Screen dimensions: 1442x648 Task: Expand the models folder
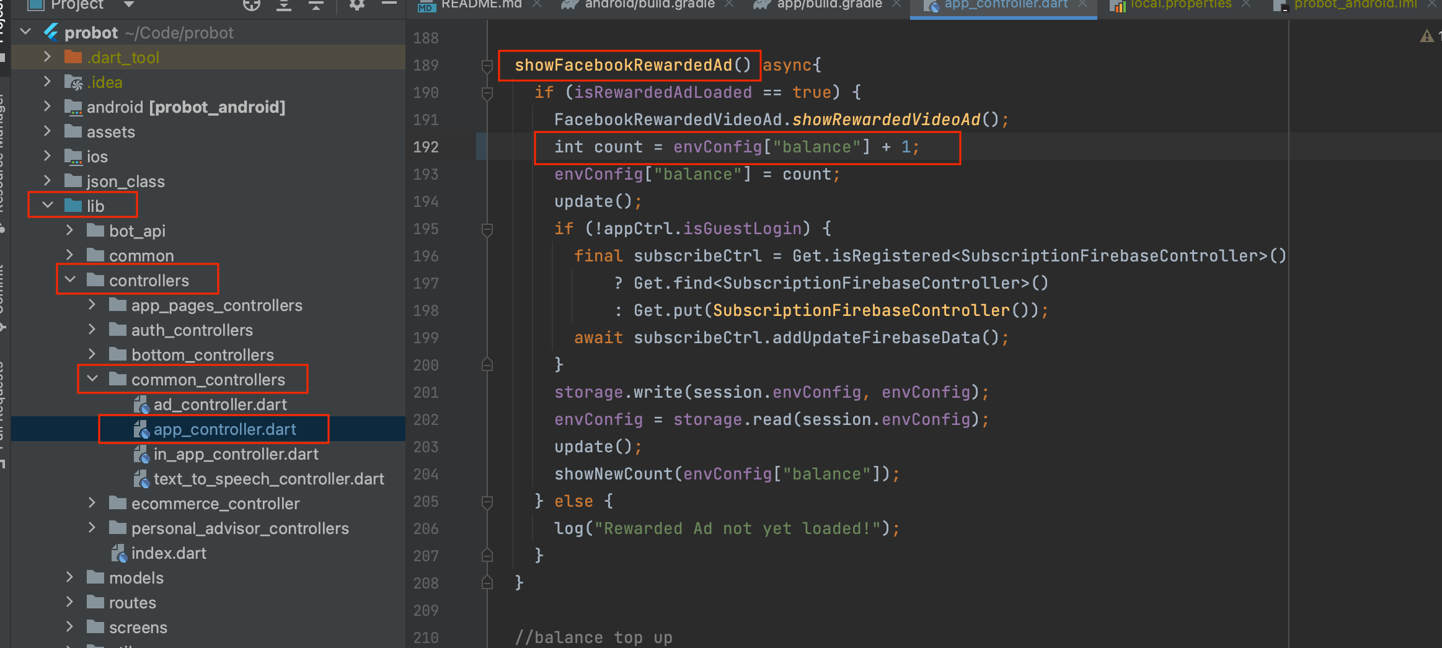[70, 577]
